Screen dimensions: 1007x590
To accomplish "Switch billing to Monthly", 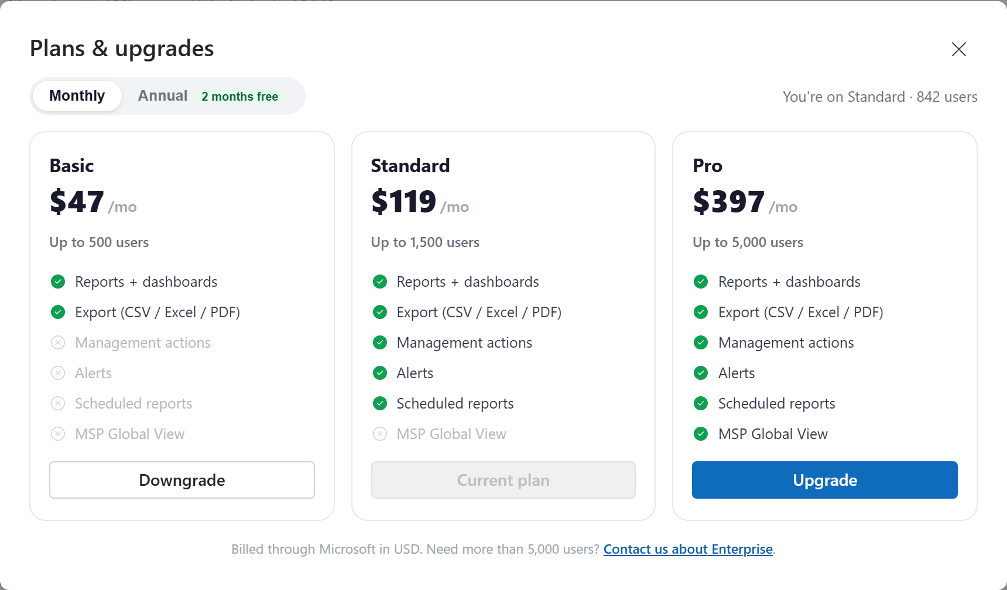I will (77, 96).
